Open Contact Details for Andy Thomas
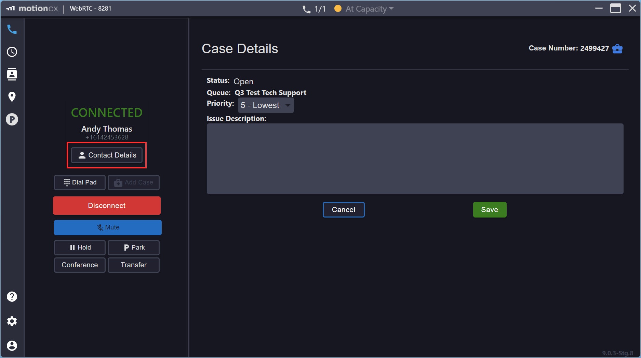 coord(107,155)
